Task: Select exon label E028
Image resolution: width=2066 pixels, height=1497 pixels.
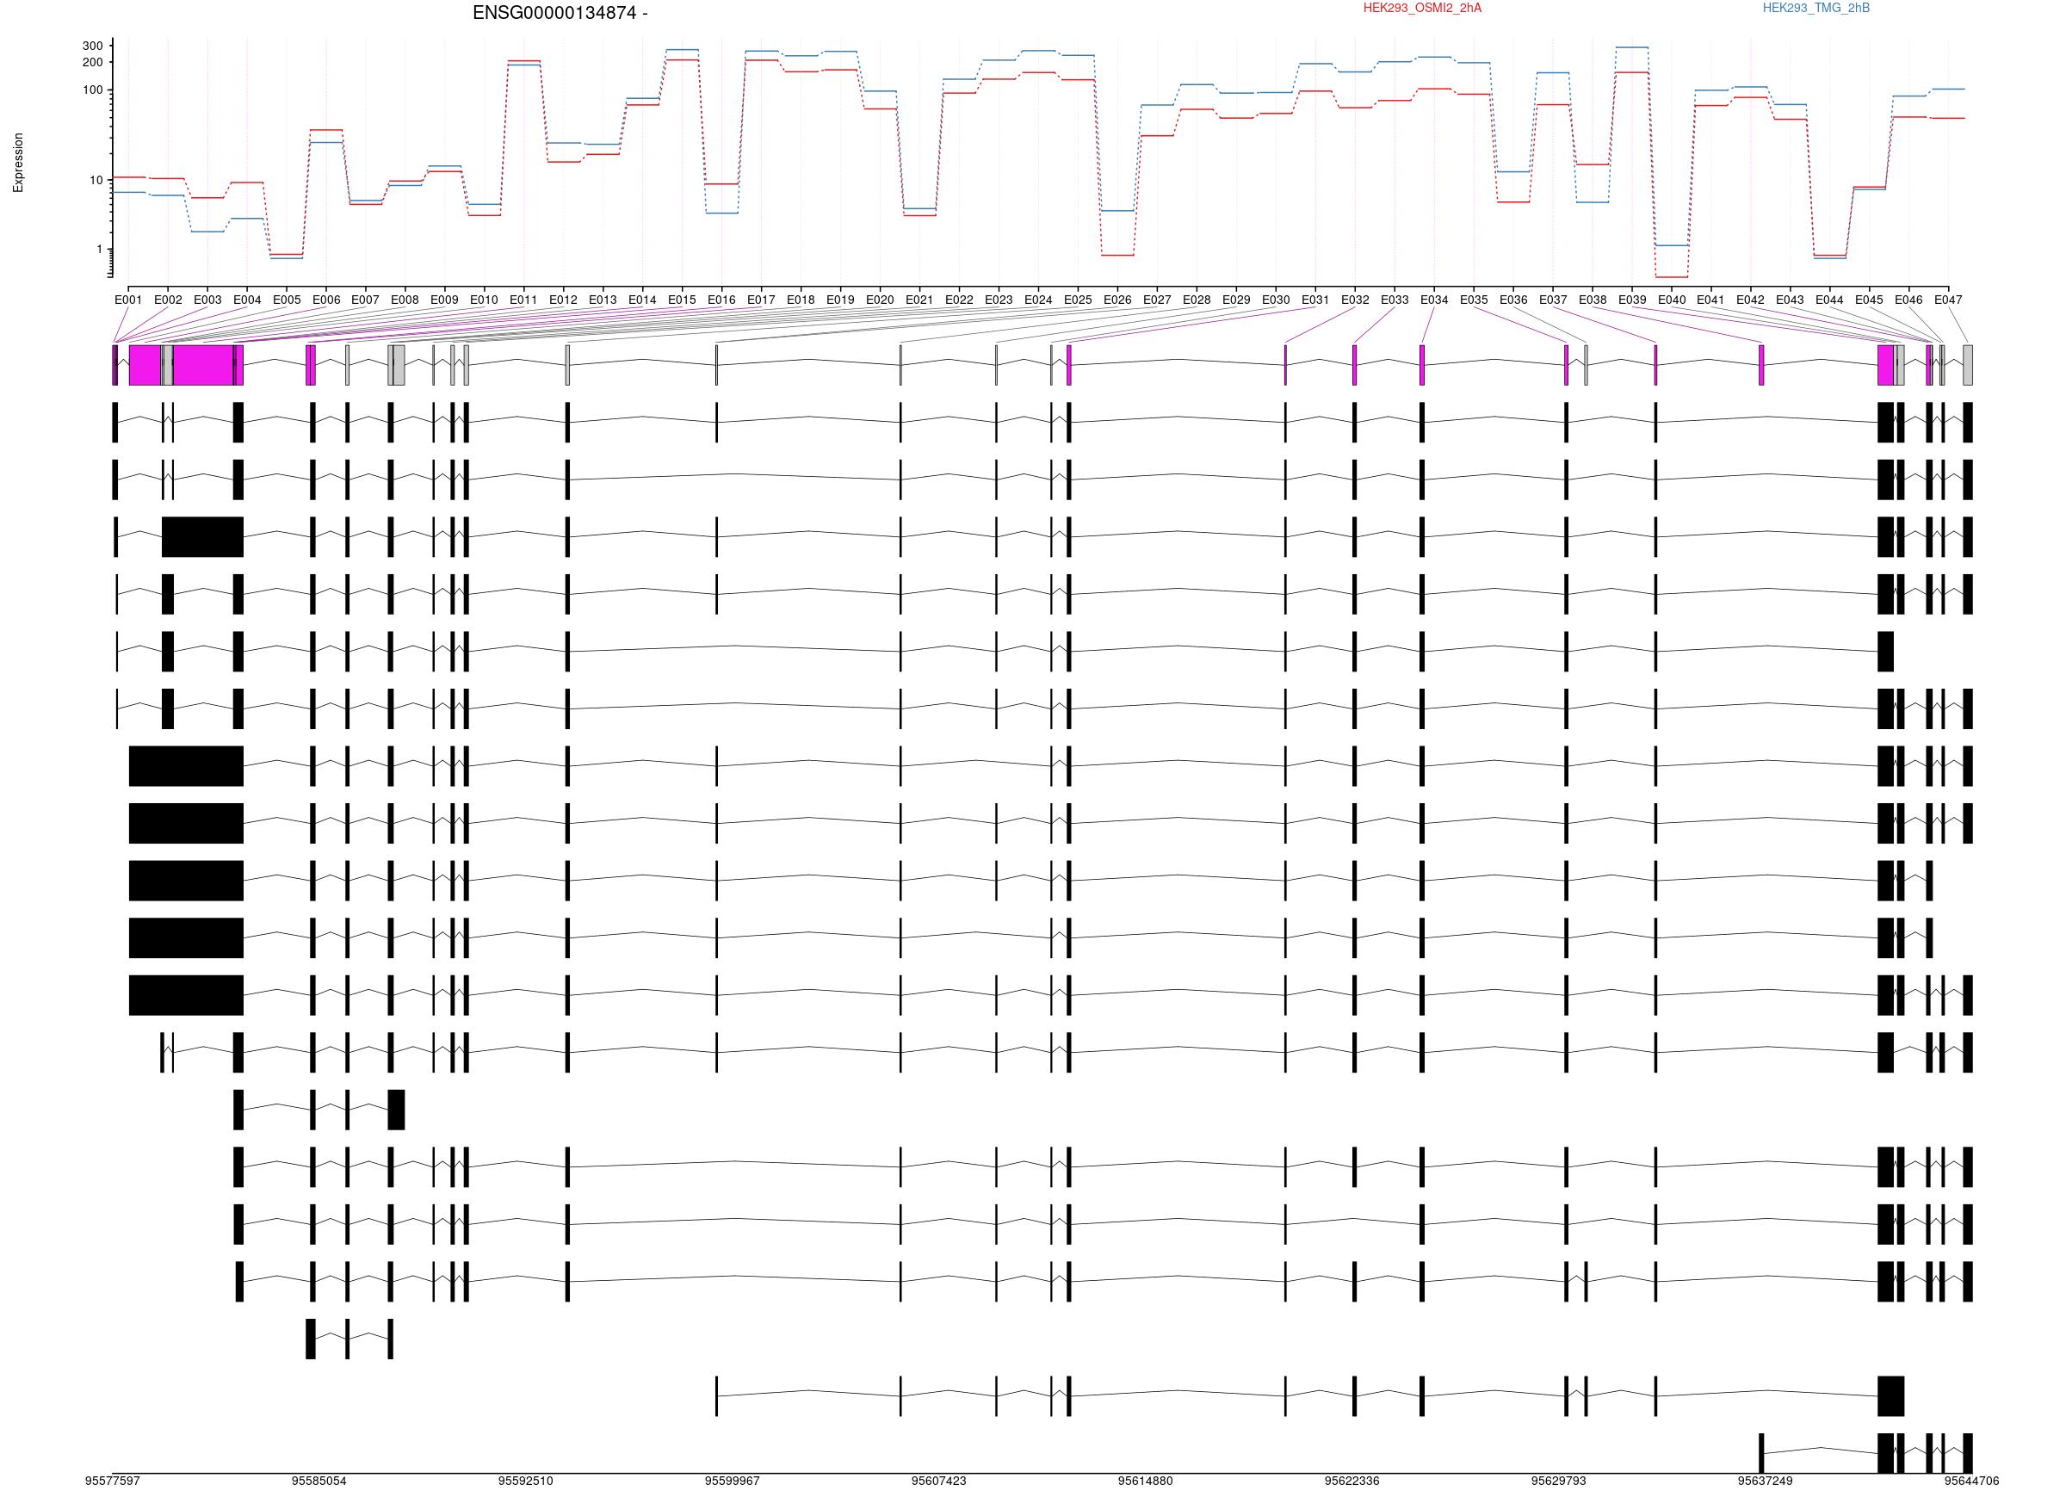Action: (x=1197, y=300)
